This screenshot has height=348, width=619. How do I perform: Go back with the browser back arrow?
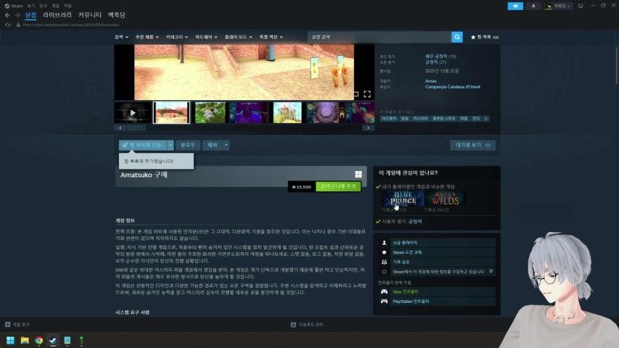click(7, 15)
